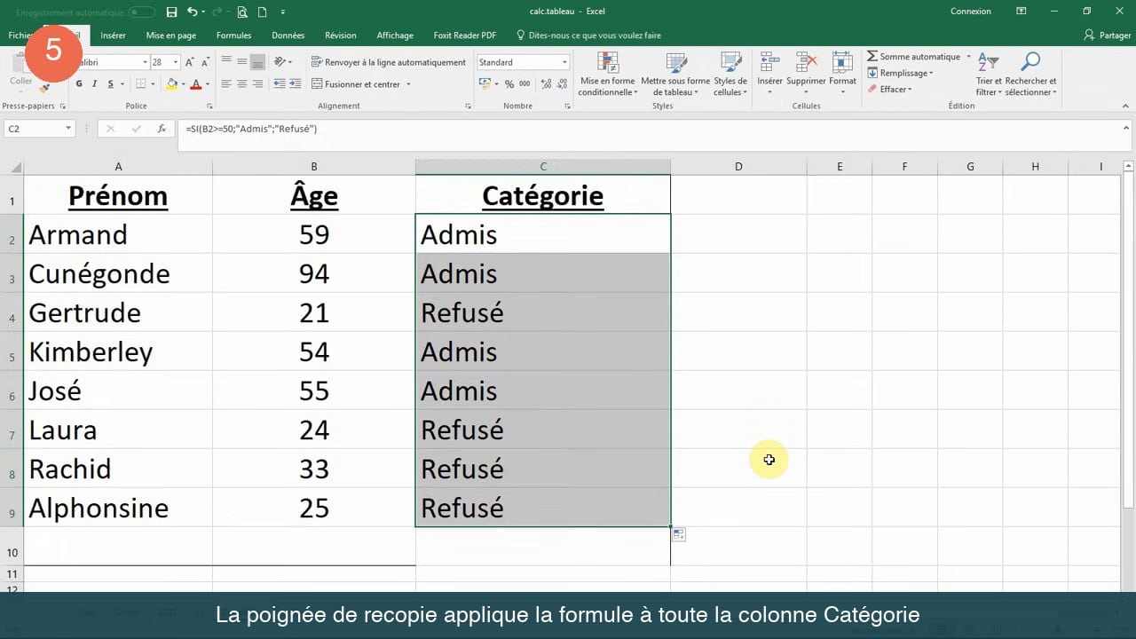
Task: Open Styles de cellules gallery
Action: pyautogui.click(x=730, y=74)
